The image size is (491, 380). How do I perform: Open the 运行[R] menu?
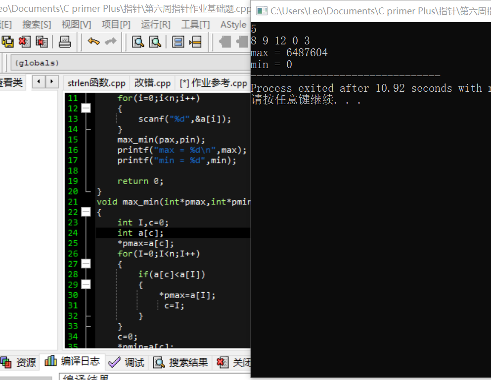156,24
